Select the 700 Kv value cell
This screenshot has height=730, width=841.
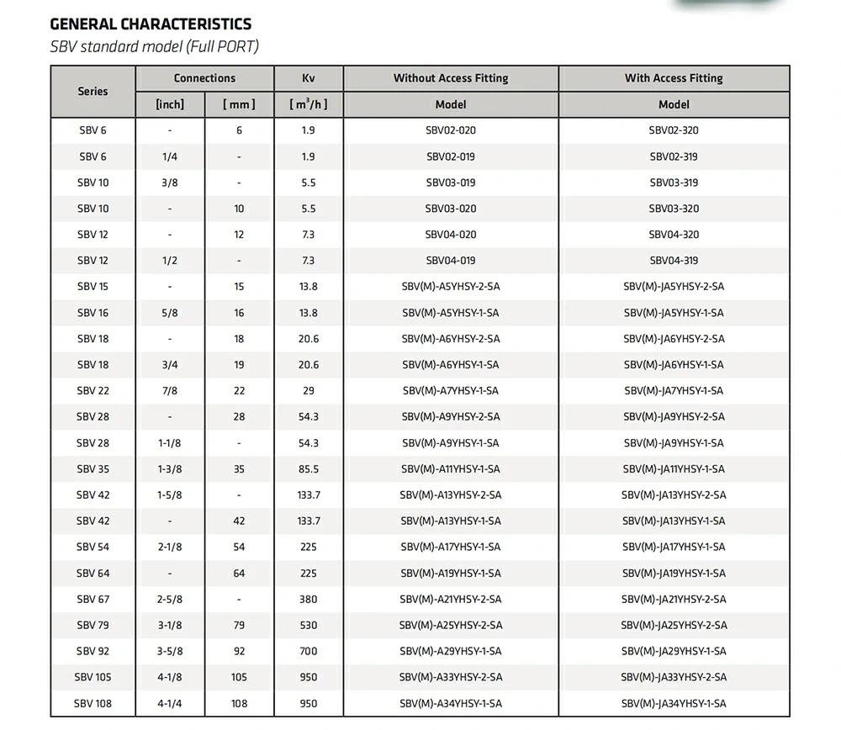309,652
